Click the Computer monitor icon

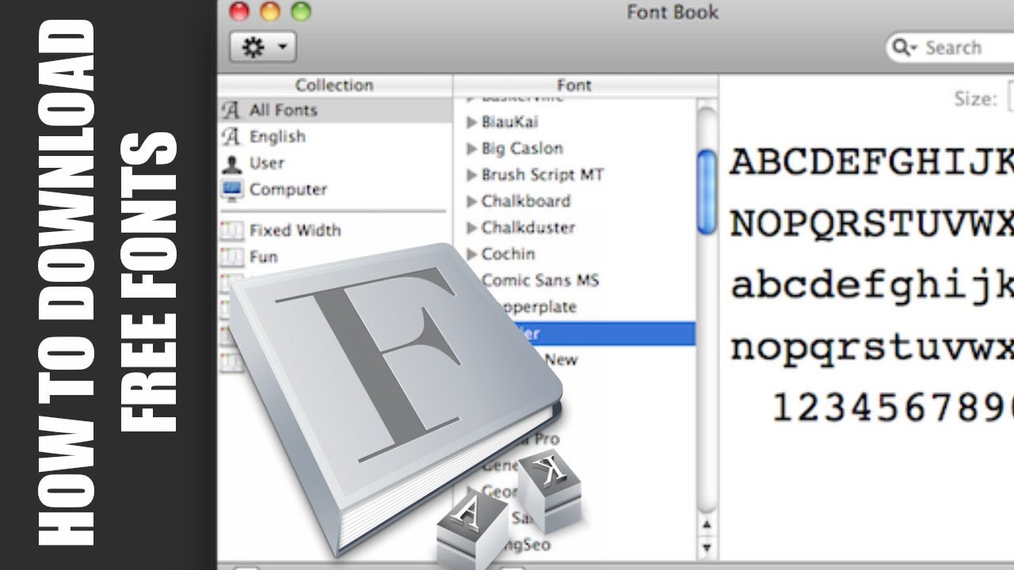[231, 189]
